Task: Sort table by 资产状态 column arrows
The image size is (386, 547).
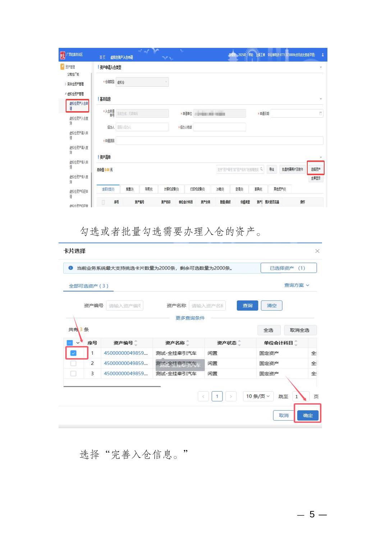Action: [x=239, y=343]
